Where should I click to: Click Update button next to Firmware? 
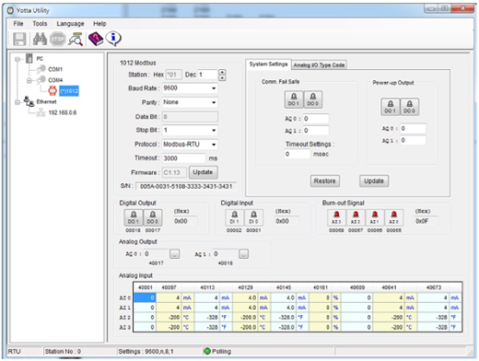click(203, 172)
